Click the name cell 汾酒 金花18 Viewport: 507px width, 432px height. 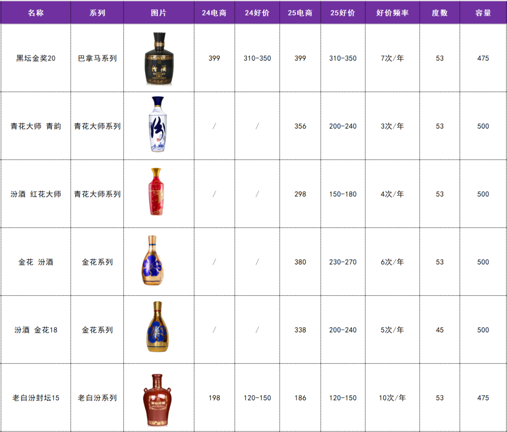pyautogui.click(x=36, y=330)
